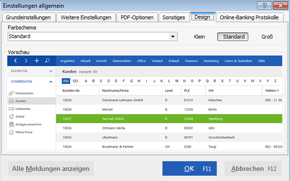This screenshot has width=290, height=181.
Task: Open the PDF-Optionen tab
Action: coord(137,17)
